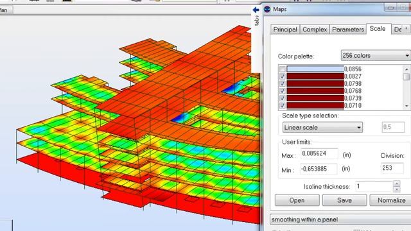The height and width of the screenshot is (231, 411).
Task: Click the Min user limit field
Action: click(x=319, y=169)
